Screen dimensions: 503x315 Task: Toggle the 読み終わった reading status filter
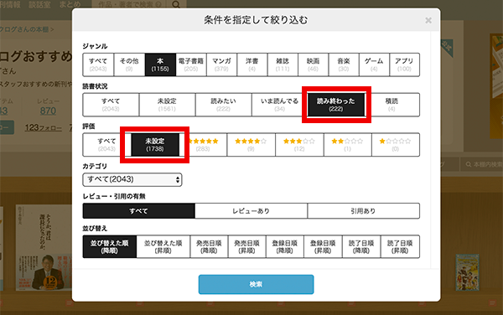pos(336,105)
